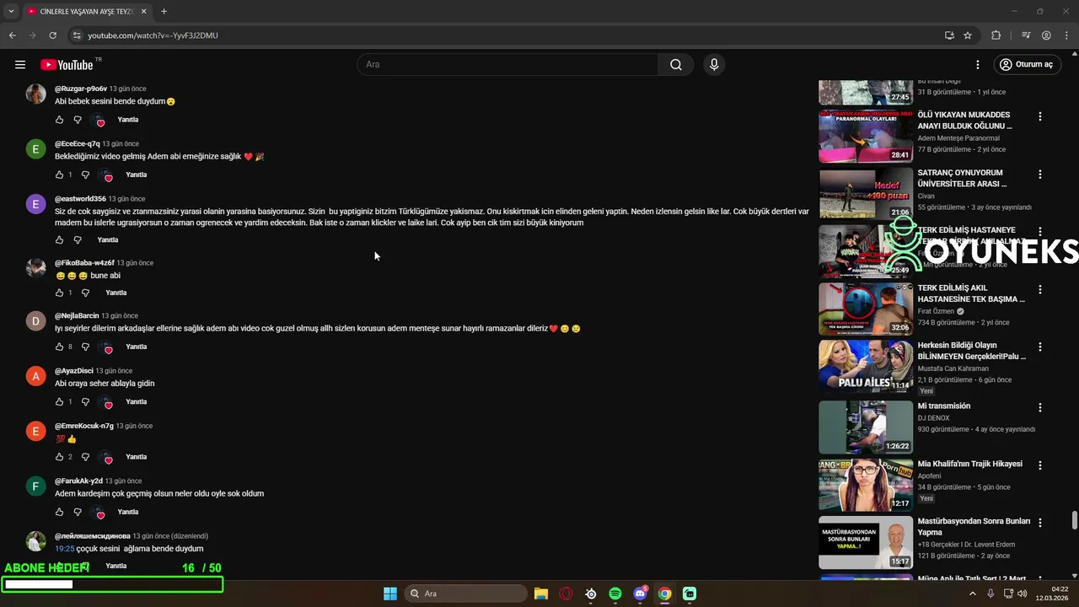Open options menu for Mi transmisión video
Screen dimensions: 1079x607
pyautogui.click(x=1040, y=407)
